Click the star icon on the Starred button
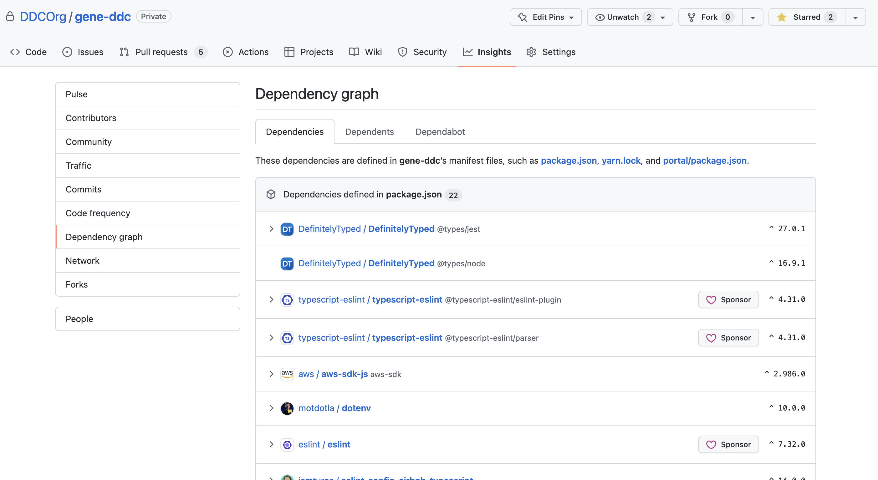The width and height of the screenshot is (878, 480). click(782, 17)
